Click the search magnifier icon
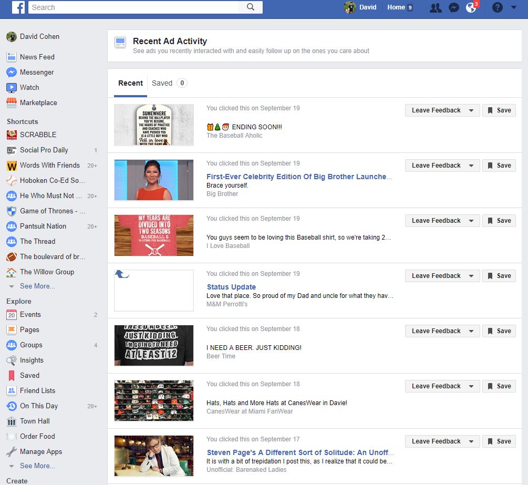The image size is (528, 485). pos(251,7)
